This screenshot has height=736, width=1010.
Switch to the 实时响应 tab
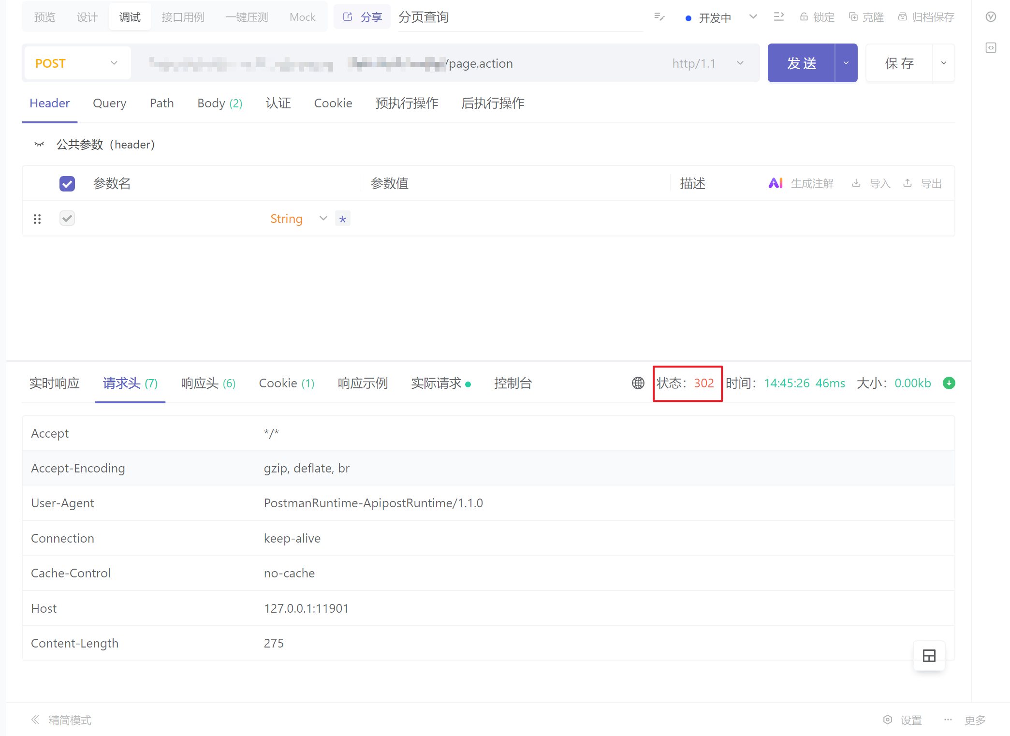click(54, 383)
